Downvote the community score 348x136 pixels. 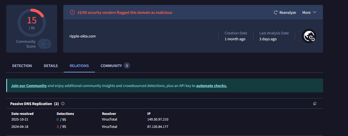pos(47,46)
